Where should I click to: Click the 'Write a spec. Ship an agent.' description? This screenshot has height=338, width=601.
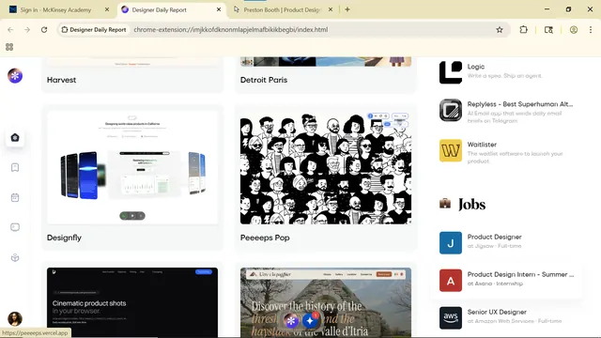coord(504,76)
